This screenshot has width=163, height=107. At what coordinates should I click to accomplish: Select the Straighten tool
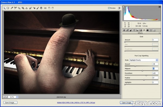pyautogui.click(x=27, y=8)
